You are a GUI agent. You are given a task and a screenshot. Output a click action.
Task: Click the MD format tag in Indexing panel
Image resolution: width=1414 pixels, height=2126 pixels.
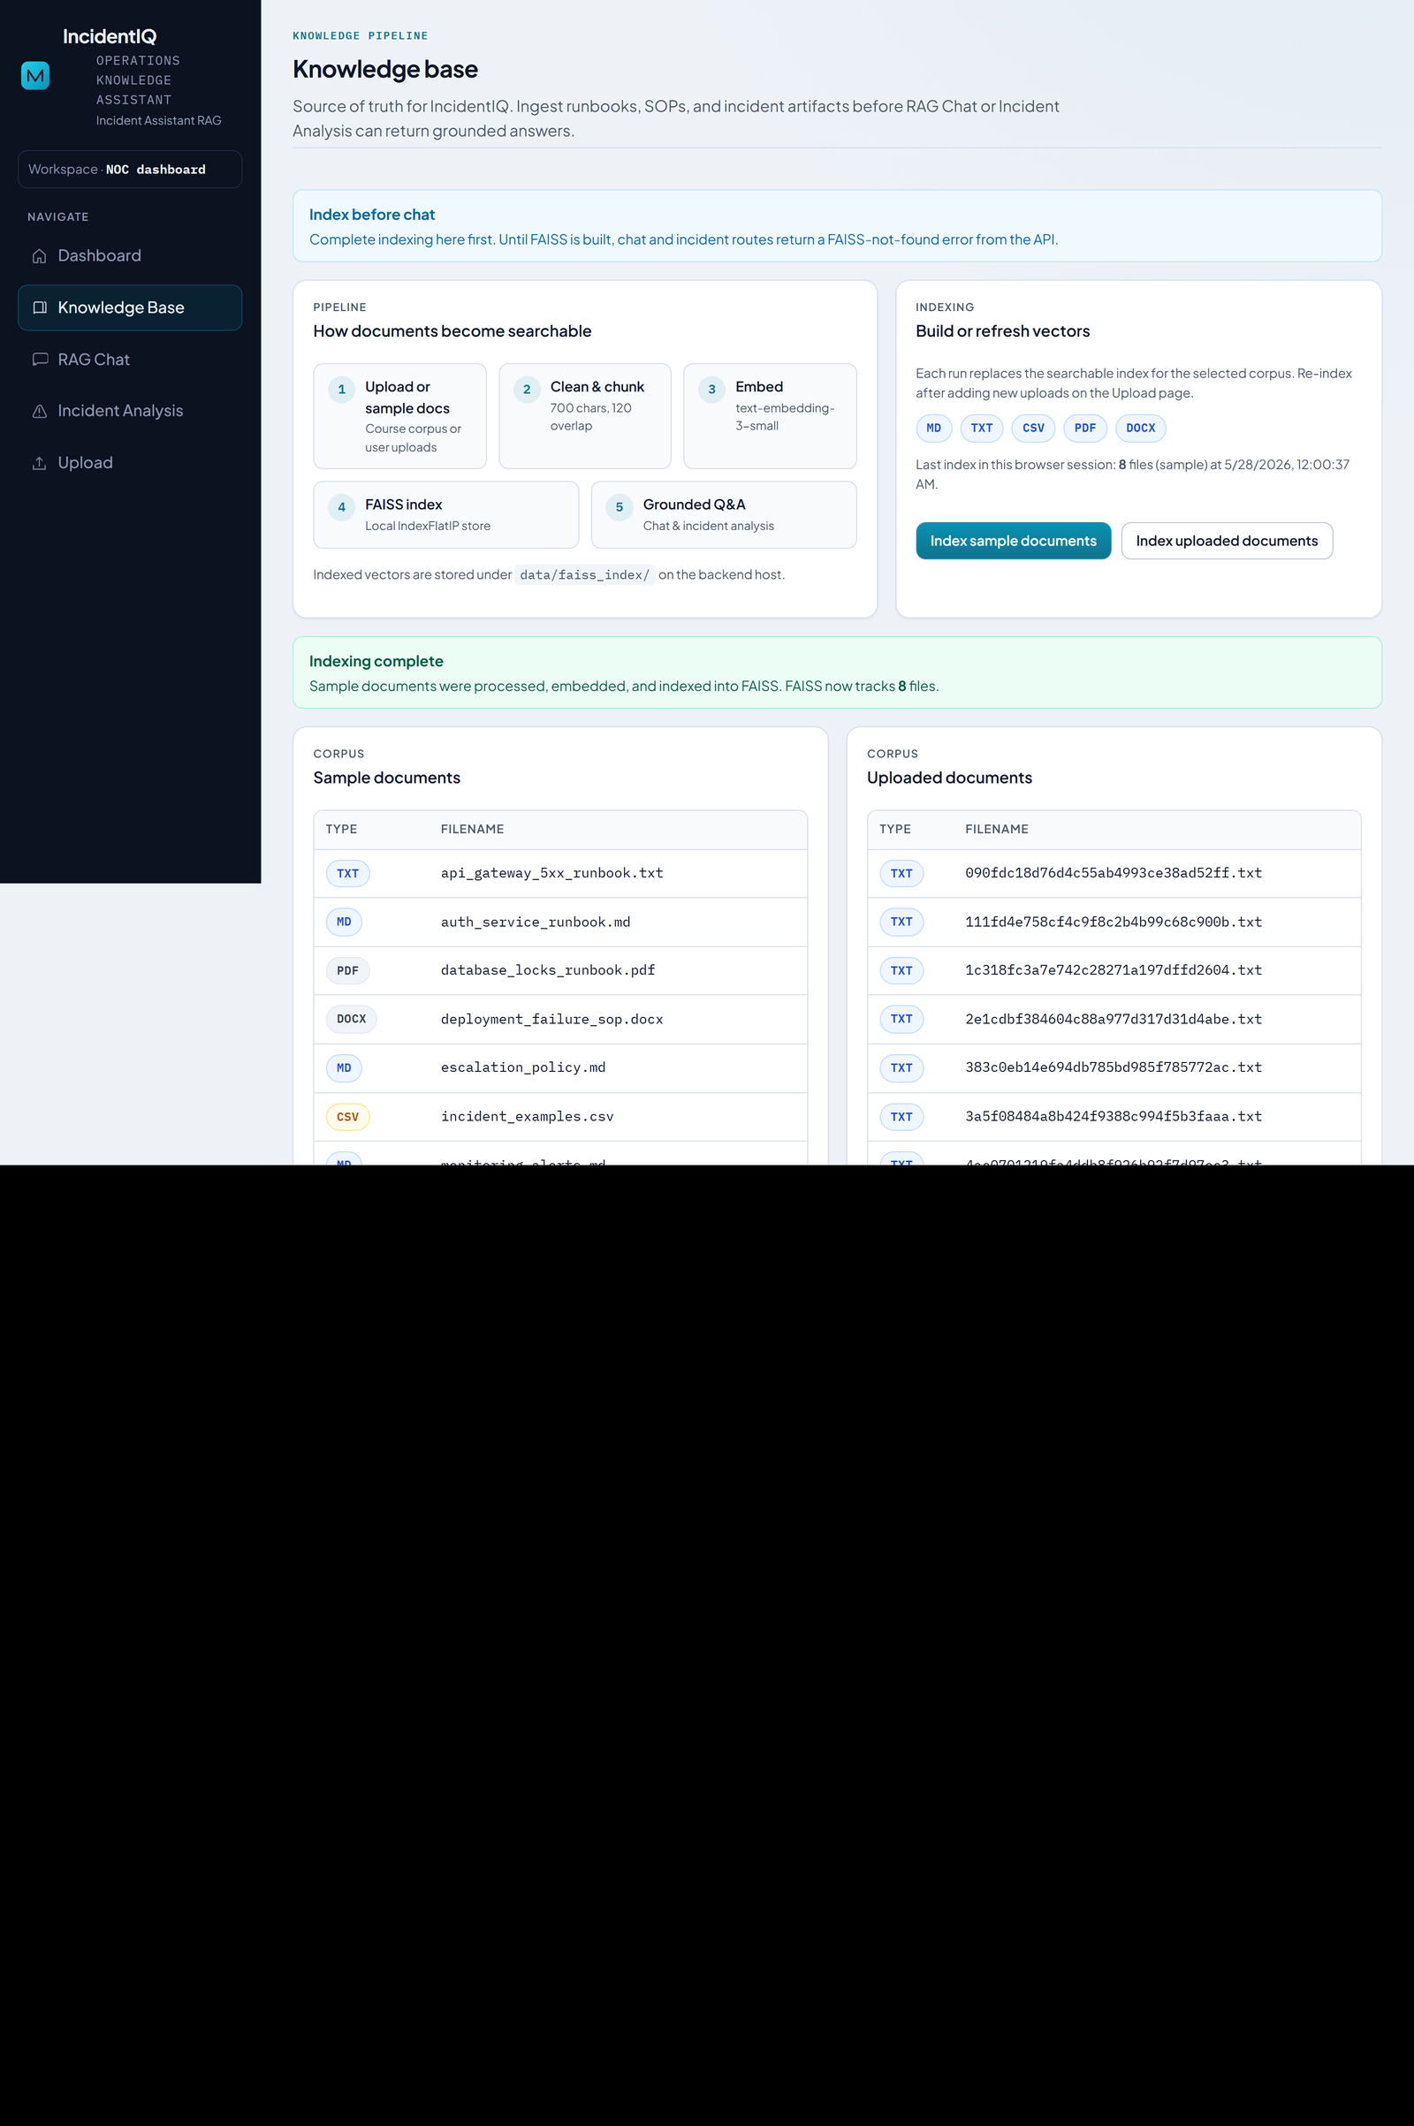pyautogui.click(x=933, y=429)
